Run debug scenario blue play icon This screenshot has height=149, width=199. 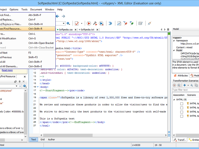(101, 23)
